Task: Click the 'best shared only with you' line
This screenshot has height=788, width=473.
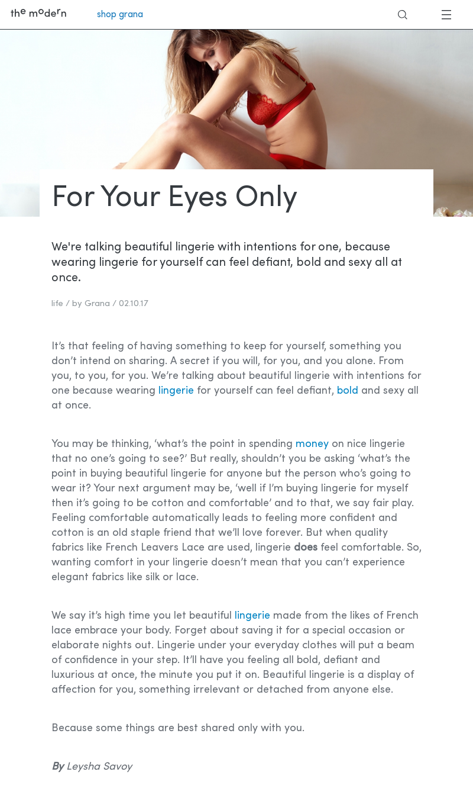Action: pyautogui.click(x=177, y=728)
